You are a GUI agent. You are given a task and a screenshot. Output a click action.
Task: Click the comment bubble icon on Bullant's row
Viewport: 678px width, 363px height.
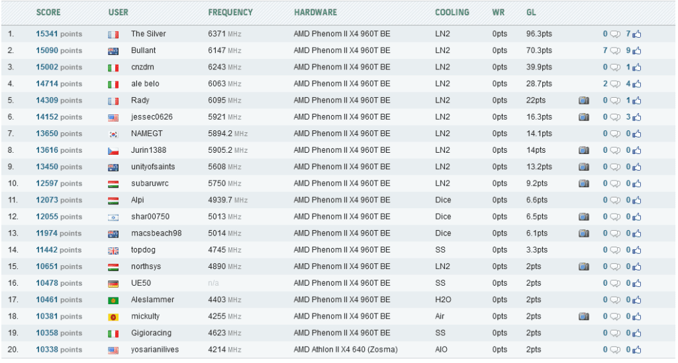[615, 51]
